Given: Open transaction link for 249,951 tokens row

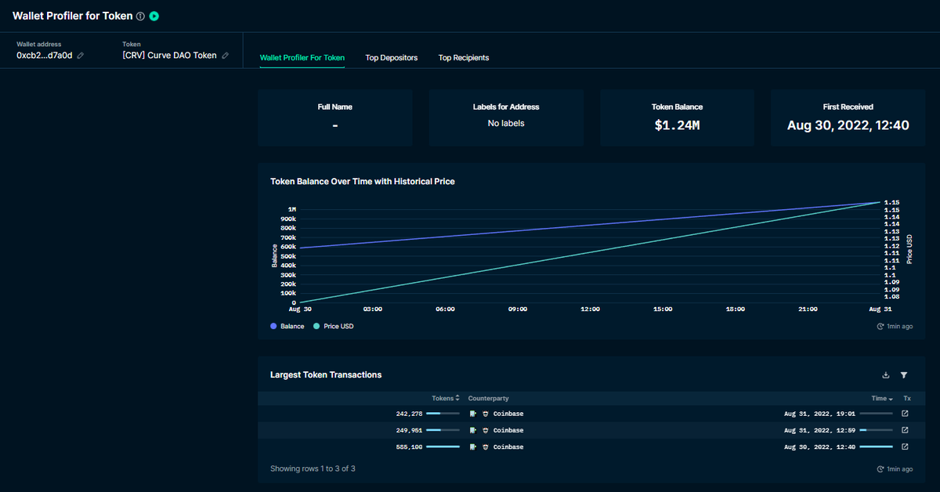Looking at the screenshot, I should [x=905, y=430].
